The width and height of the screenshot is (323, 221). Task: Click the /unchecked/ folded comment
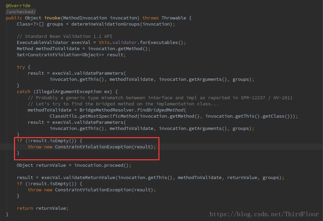pos(21,12)
